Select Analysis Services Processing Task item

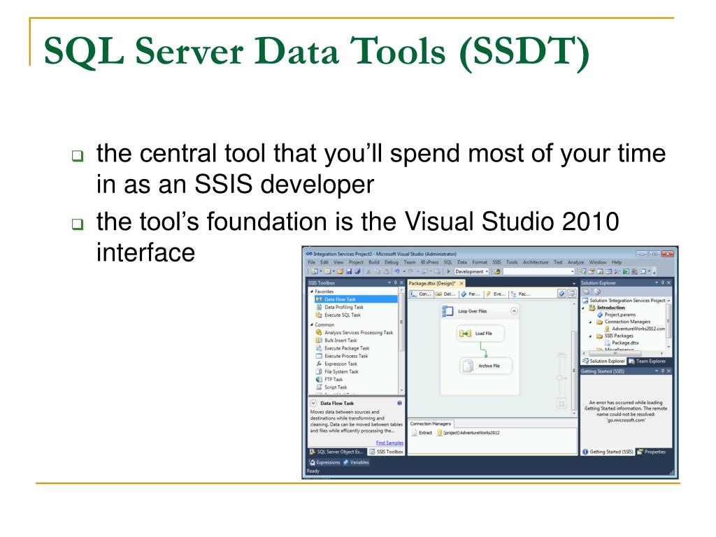tap(354, 332)
